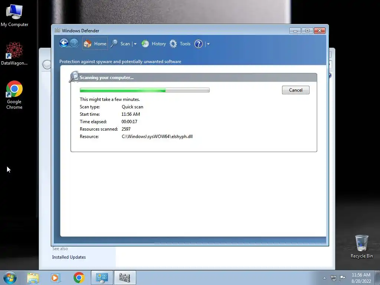Open the Tools gear menu

tap(180, 44)
